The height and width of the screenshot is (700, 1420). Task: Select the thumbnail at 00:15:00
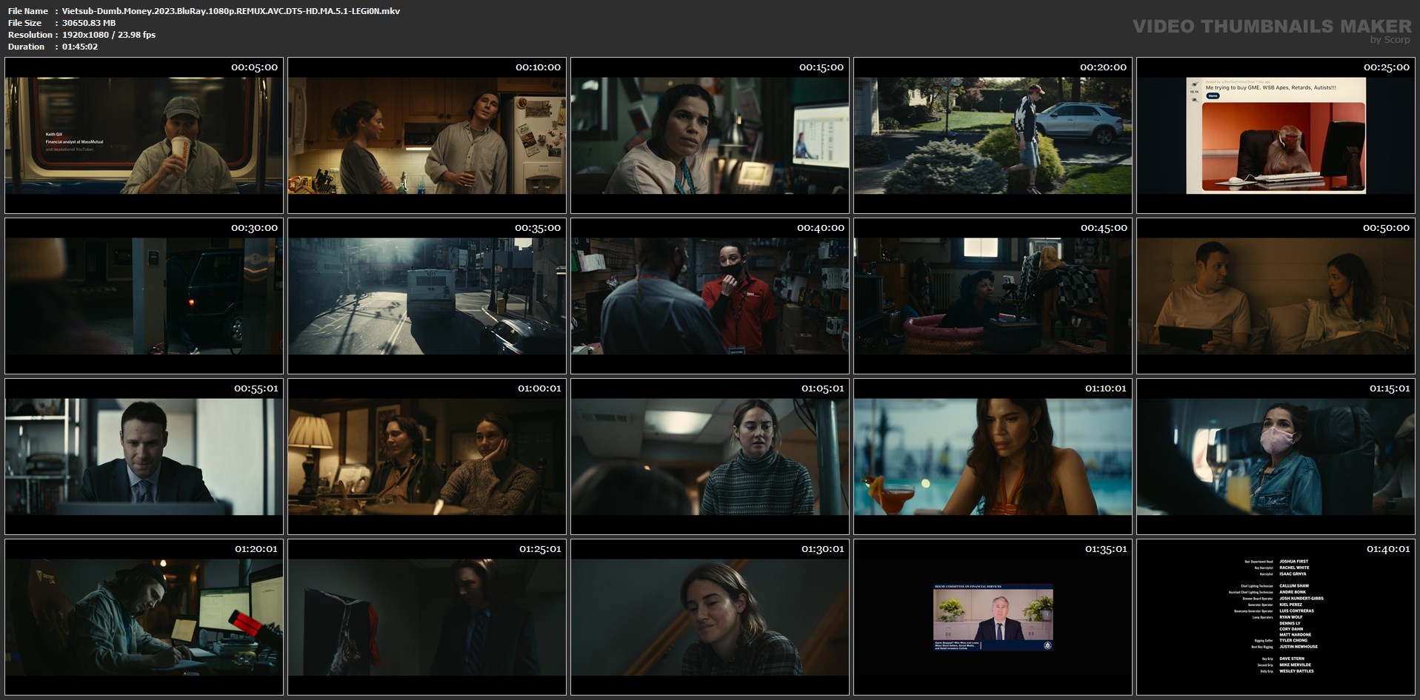[710, 135]
